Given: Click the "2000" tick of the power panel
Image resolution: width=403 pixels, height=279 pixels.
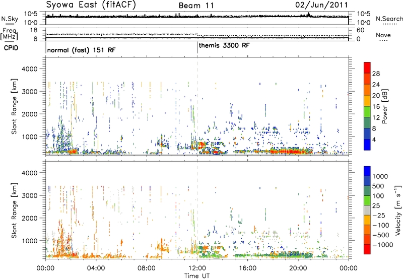Looking at the screenshot, I should (30, 114).
